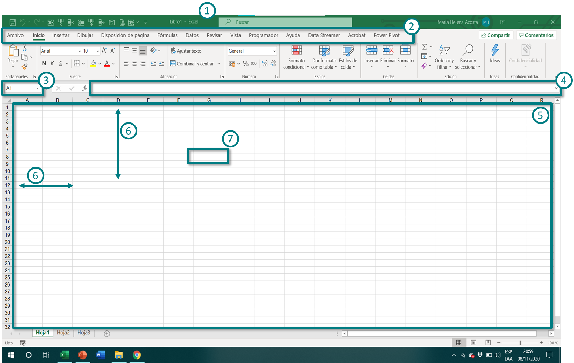Center text horizontally
574x363 pixels.
coord(134,64)
